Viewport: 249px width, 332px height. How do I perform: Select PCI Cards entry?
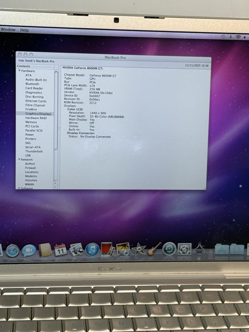point(32,126)
